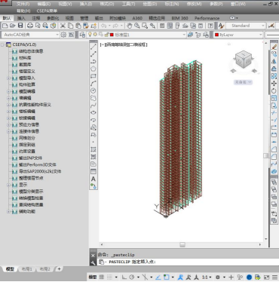Select the Line draw tool
Screen dimensions: 279x282
coord(94,47)
